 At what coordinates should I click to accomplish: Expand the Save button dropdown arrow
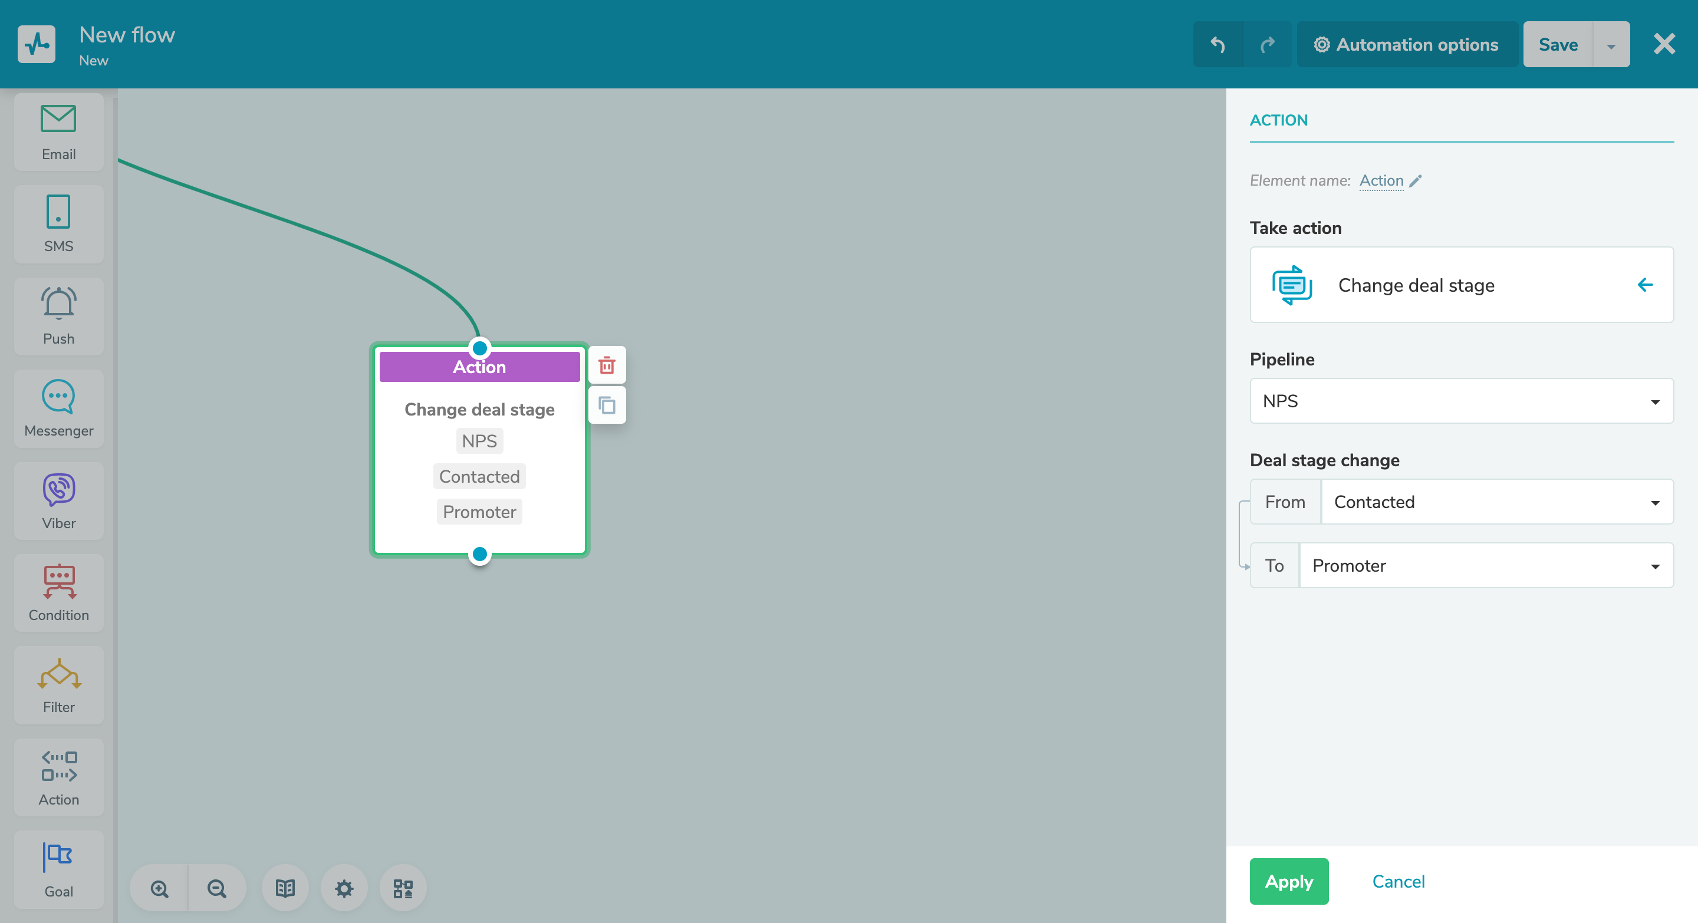click(x=1611, y=44)
